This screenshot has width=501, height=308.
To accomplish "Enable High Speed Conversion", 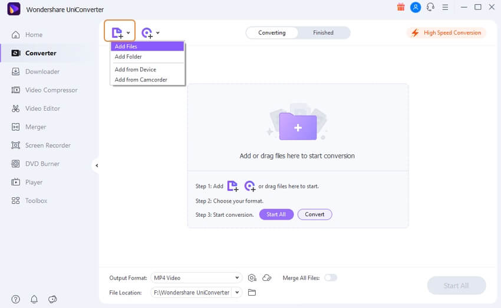I will point(446,32).
